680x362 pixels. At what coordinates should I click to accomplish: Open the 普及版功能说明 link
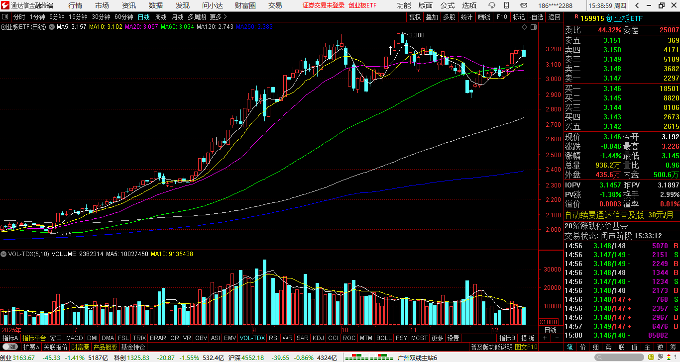click(x=491, y=347)
